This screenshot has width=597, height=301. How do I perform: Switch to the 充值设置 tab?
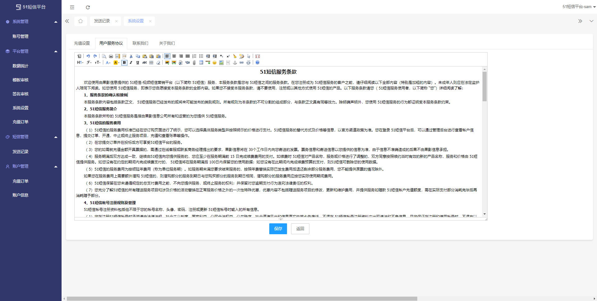coord(82,43)
